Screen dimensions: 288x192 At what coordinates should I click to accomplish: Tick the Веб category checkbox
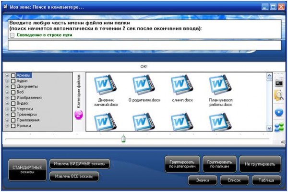coord(13,92)
